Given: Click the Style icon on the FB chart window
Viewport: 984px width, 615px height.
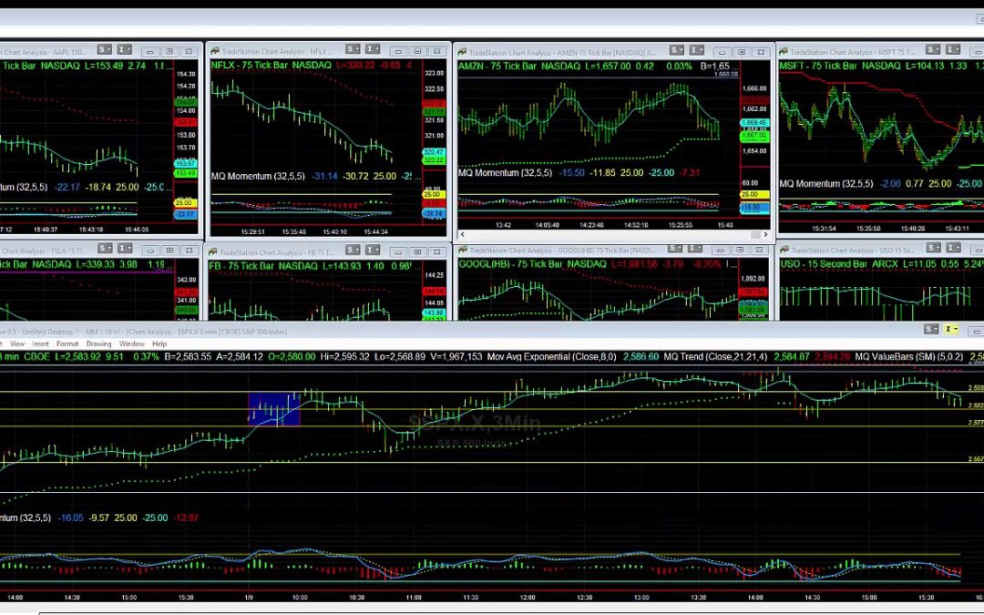Looking at the screenshot, I should point(352,248).
